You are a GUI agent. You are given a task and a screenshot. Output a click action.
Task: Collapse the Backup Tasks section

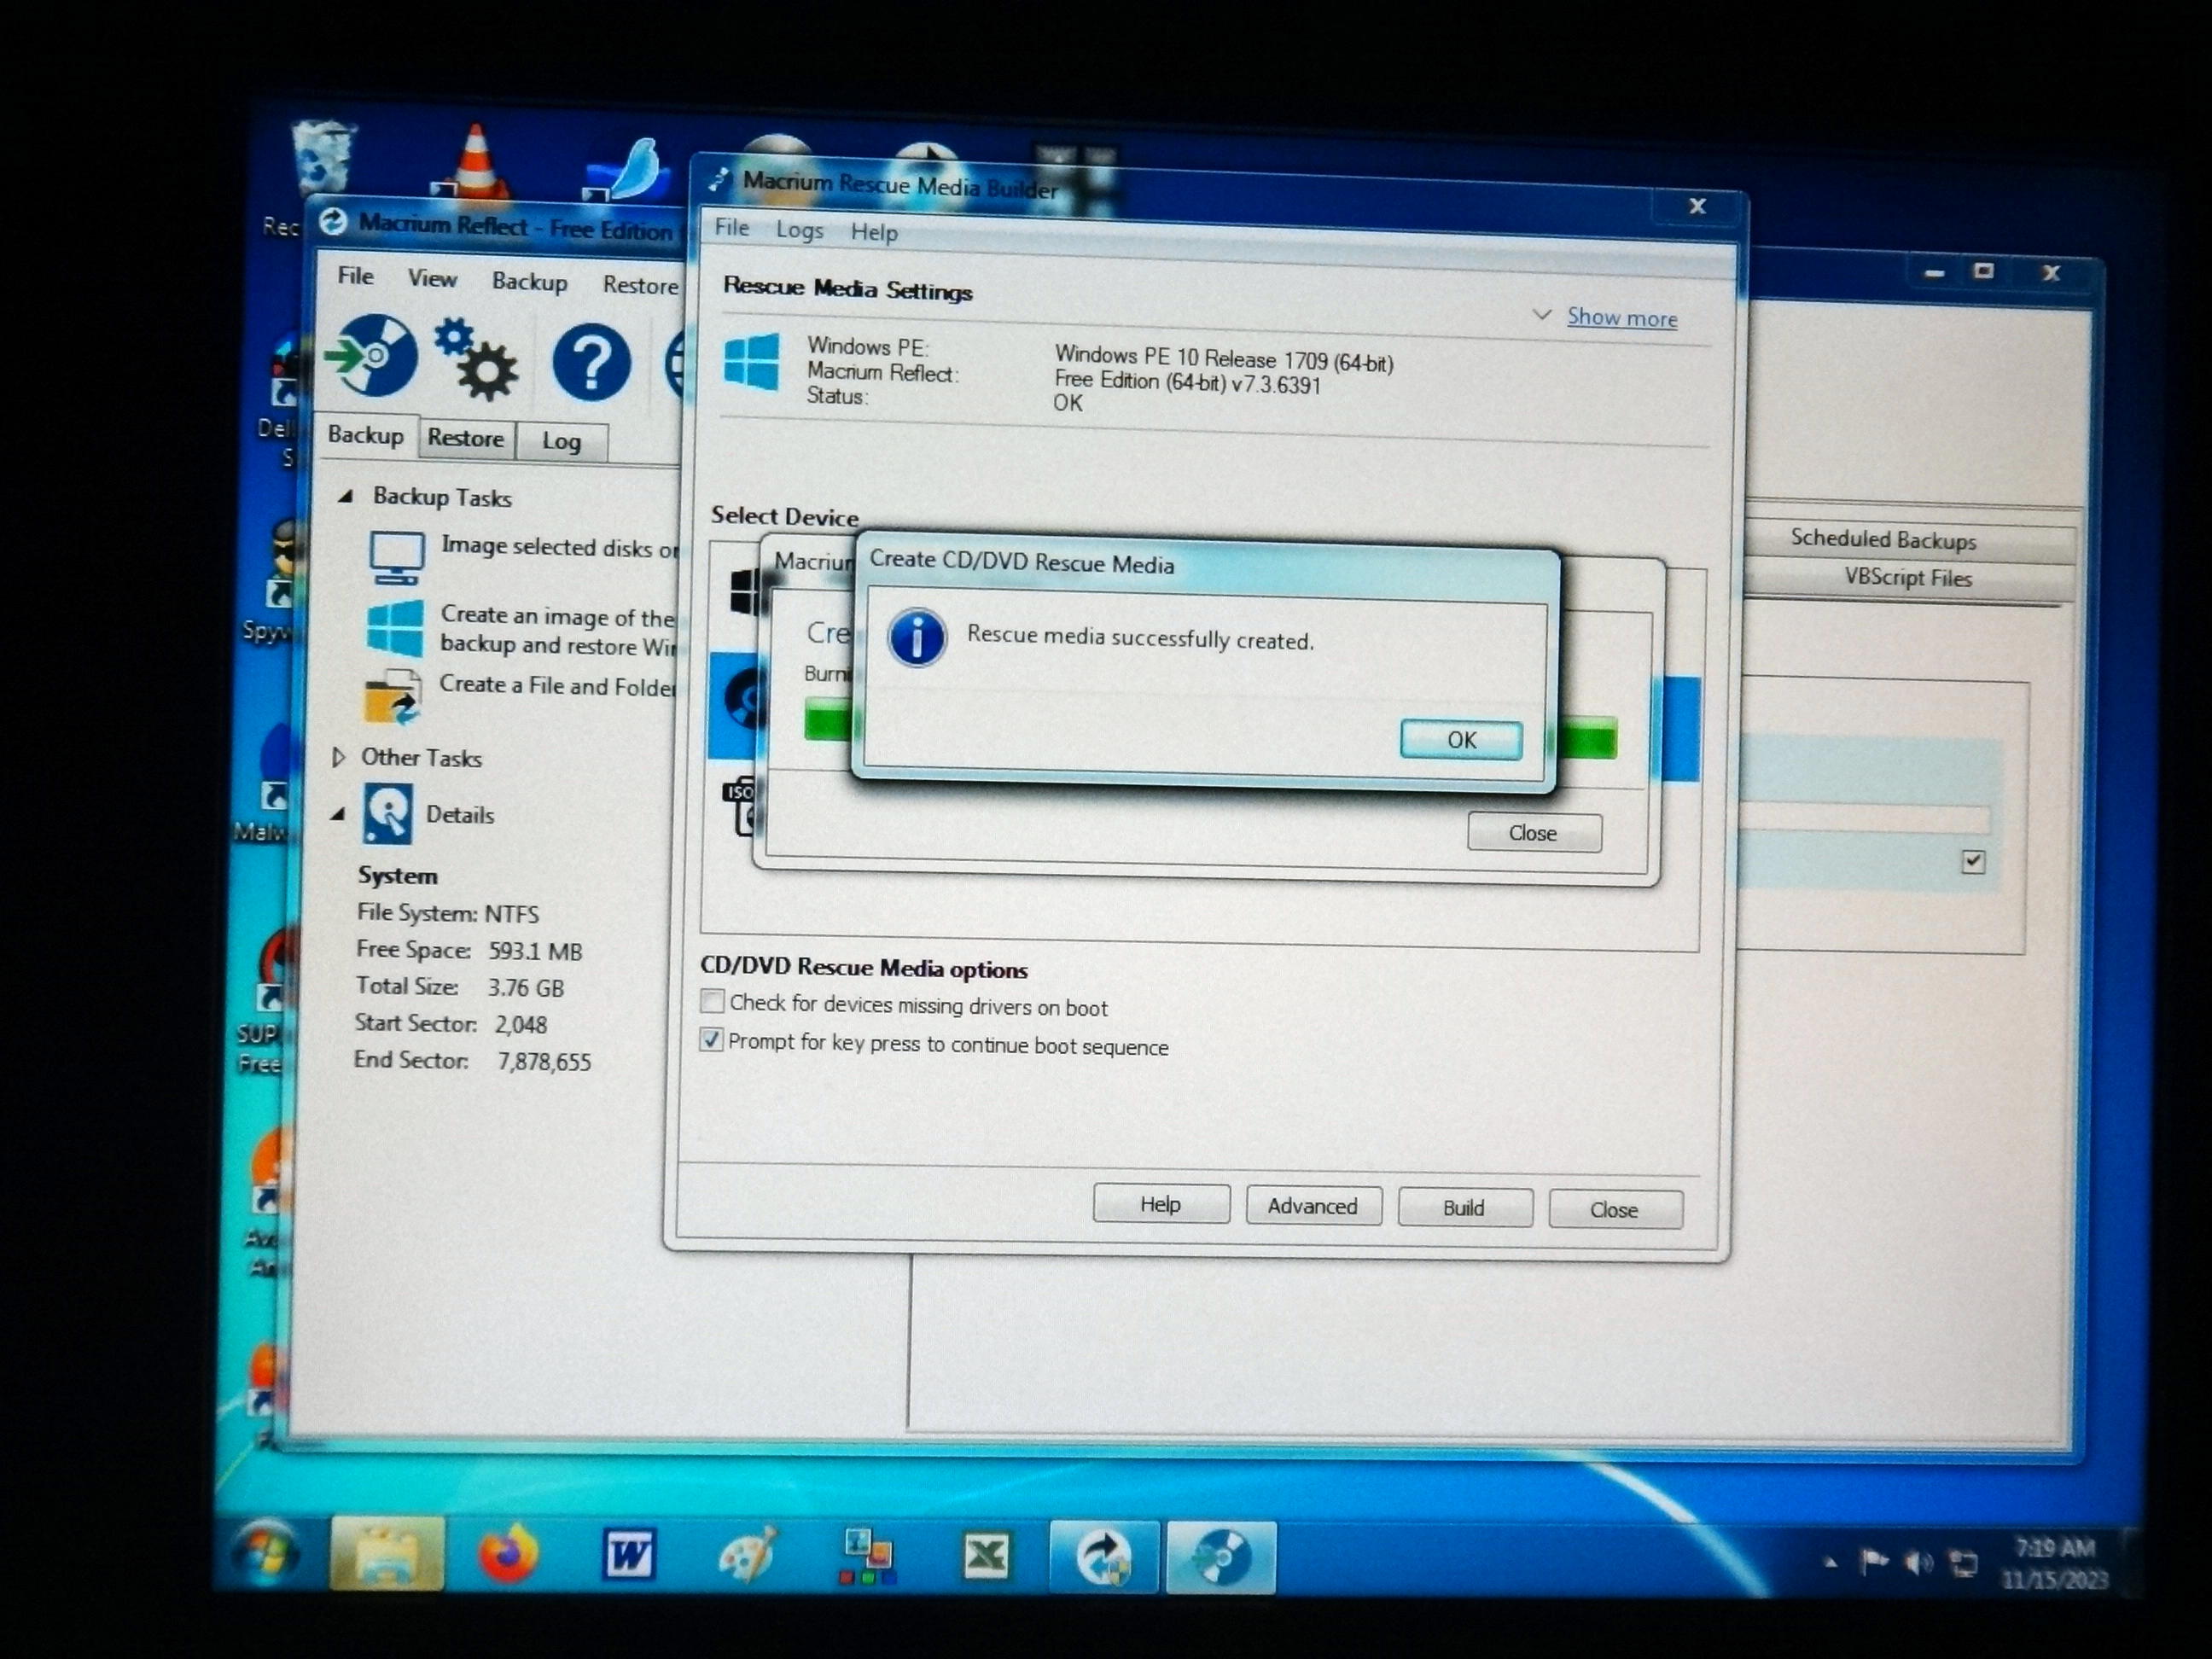click(x=346, y=495)
